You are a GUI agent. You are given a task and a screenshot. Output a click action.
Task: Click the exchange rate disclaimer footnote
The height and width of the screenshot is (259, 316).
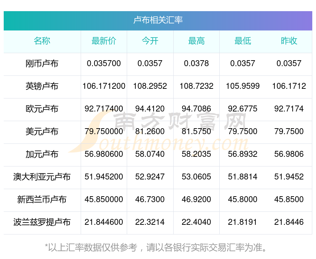point(158,247)
